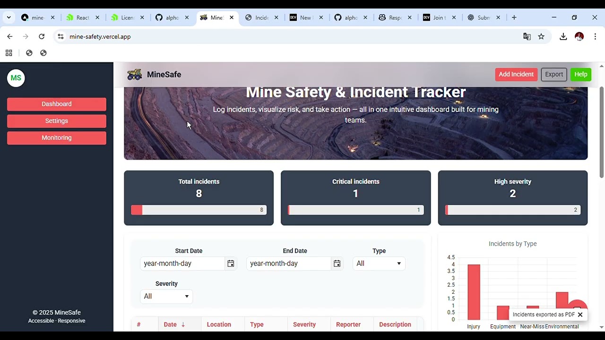Viewport: 605px width, 340px height.
Task: Click the MS avatar circle in the sidebar
Action: (16, 78)
